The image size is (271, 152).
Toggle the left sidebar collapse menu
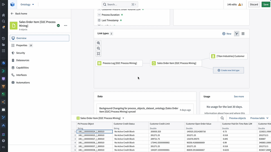pyautogui.click(x=3, y=4)
